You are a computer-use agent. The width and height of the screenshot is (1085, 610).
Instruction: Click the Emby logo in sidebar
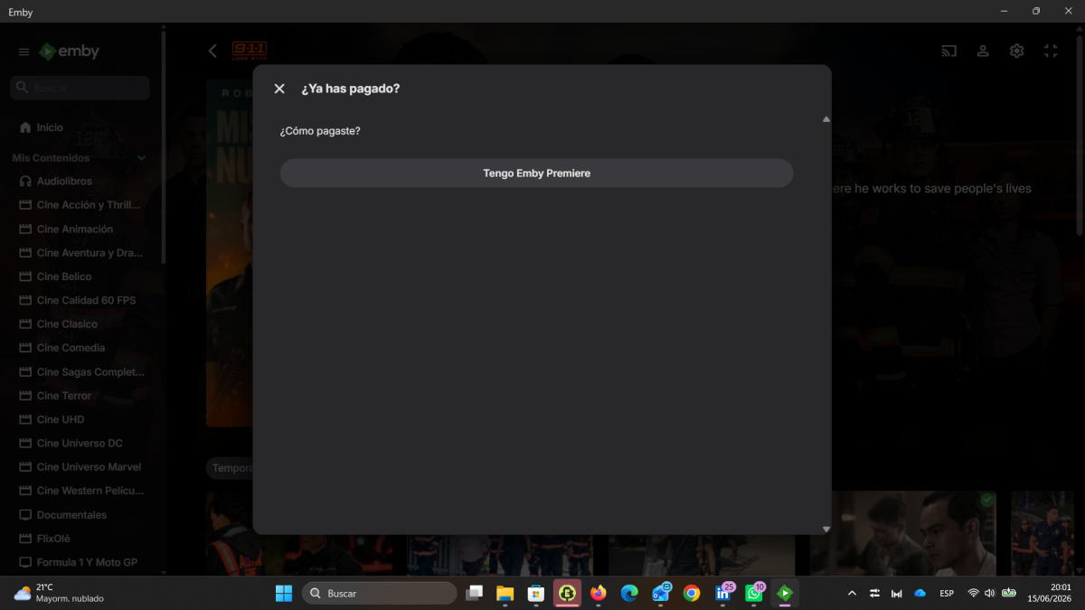click(x=69, y=52)
